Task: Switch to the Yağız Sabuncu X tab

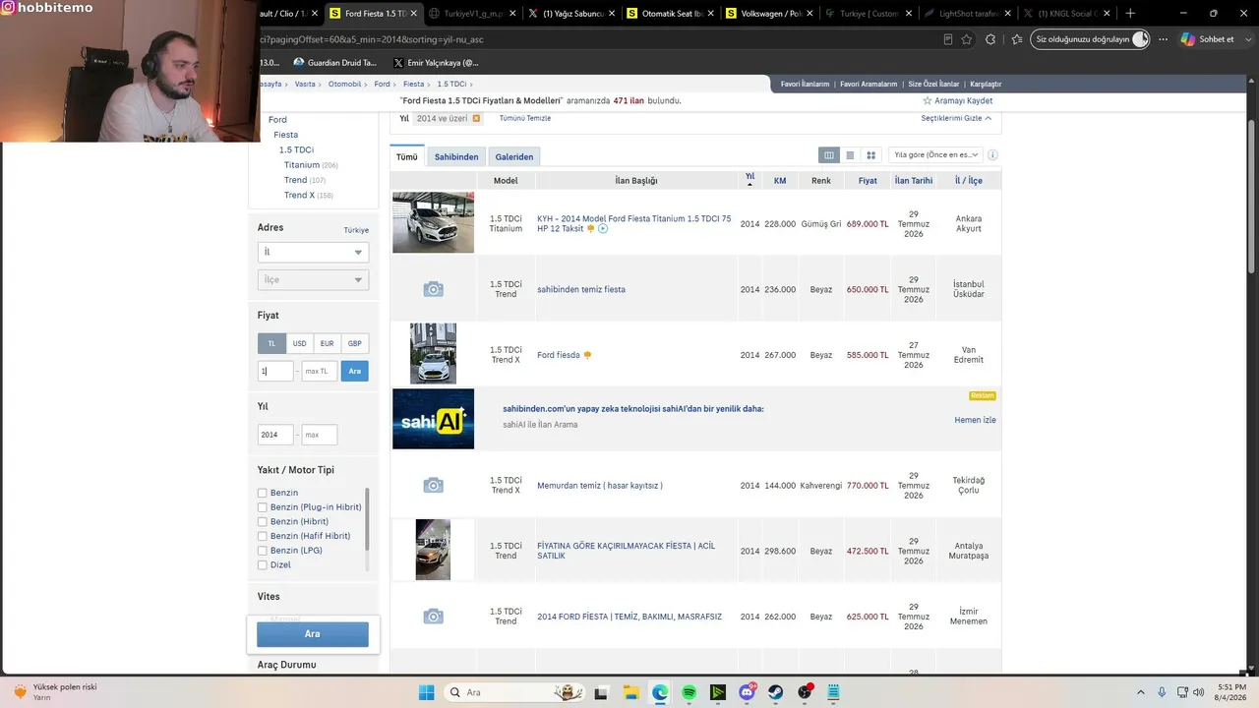Action: click(572, 14)
